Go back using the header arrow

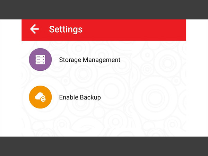pyautogui.click(x=34, y=29)
